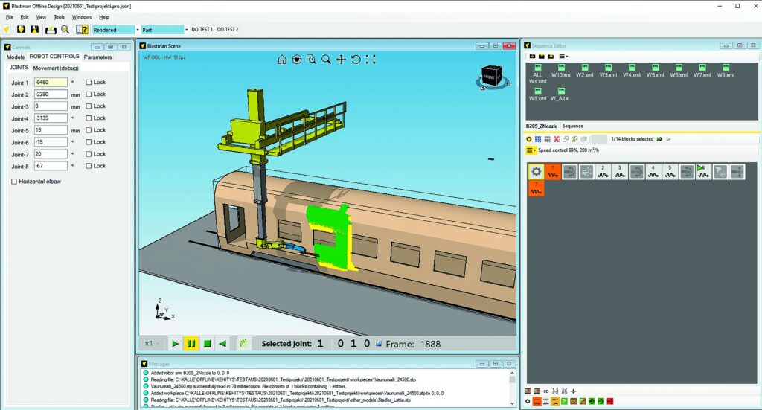Click the zoom-to-area icon in the scene toolbar
The width and height of the screenshot is (762, 410).
312,60
